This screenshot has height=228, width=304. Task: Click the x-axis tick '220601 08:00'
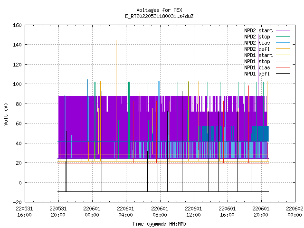(x=160, y=212)
